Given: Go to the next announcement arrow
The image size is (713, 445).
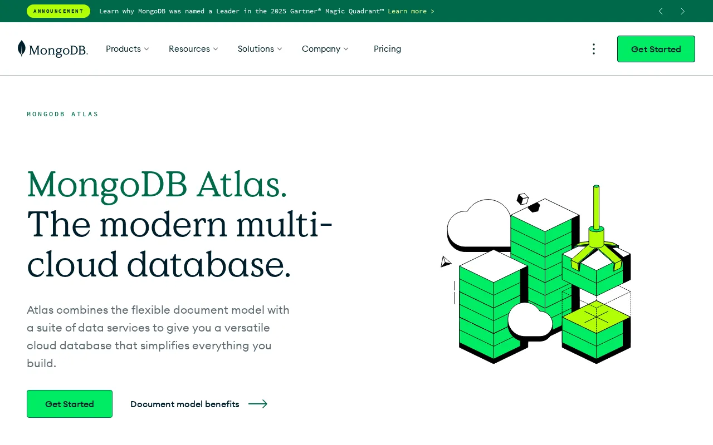Looking at the screenshot, I should coord(682,11).
